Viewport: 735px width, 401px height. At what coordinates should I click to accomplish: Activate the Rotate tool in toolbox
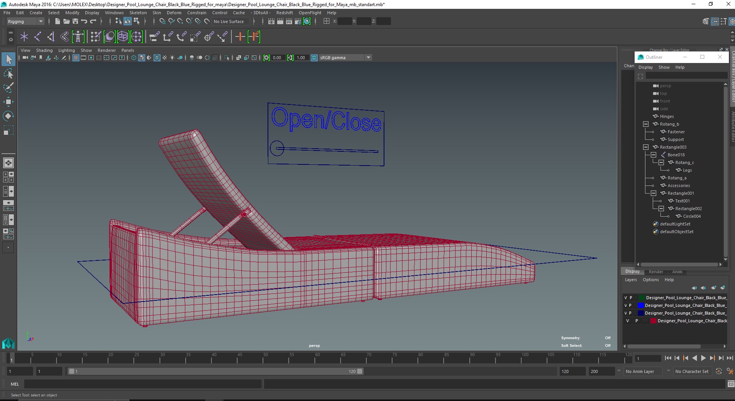tap(8, 116)
